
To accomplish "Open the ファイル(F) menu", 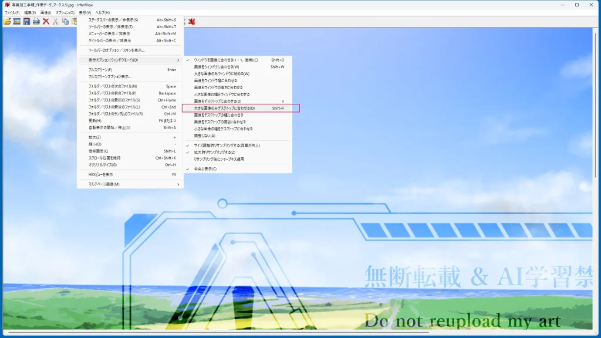I will [12, 13].
